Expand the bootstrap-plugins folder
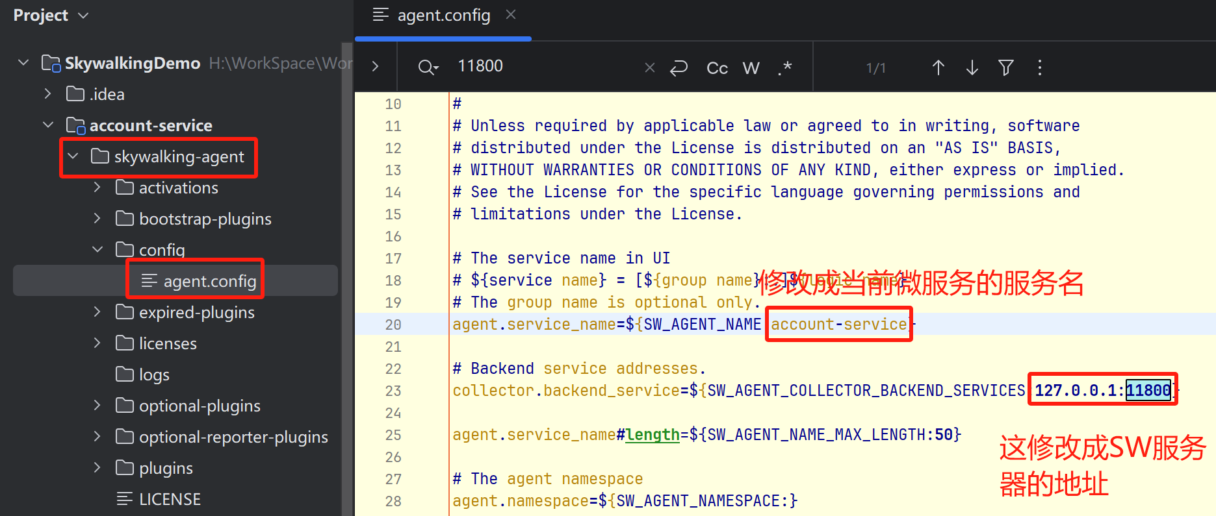 coord(97,219)
